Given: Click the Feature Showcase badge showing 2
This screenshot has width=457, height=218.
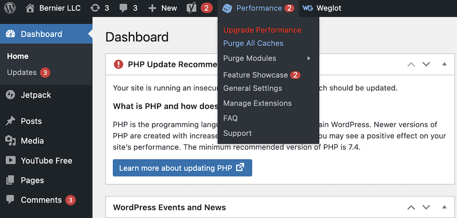Looking at the screenshot, I should (295, 75).
